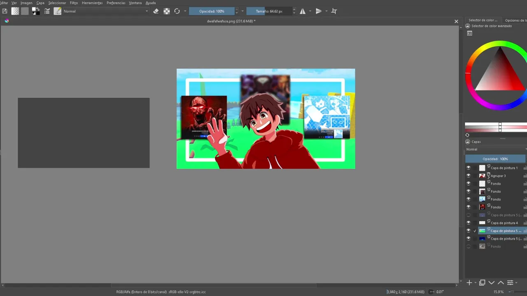This screenshot has height=296, width=527.
Task: Open the Capa menu
Action: point(40,3)
